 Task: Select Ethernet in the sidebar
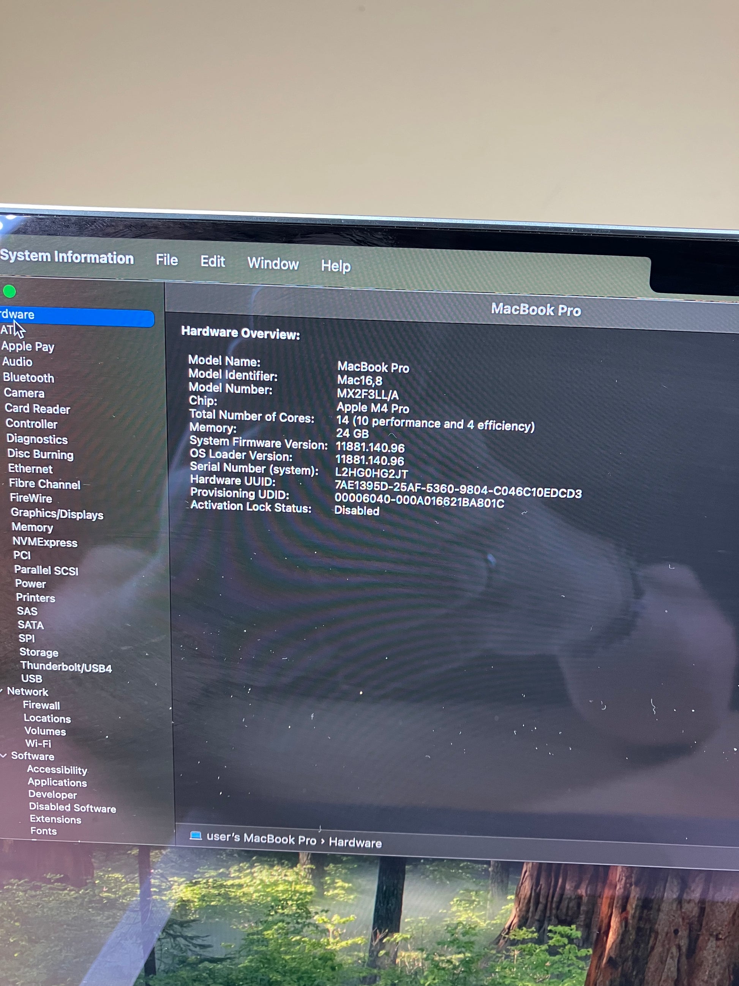30,468
